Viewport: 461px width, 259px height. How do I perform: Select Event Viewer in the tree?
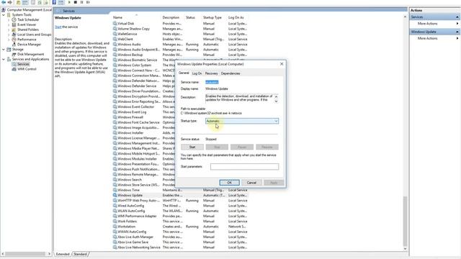(27, 24)
